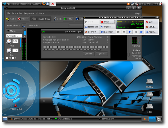The image size is (168, 128).
Task: Click the Turntable 1 minimize icon button
Action: tap(23, 26)
